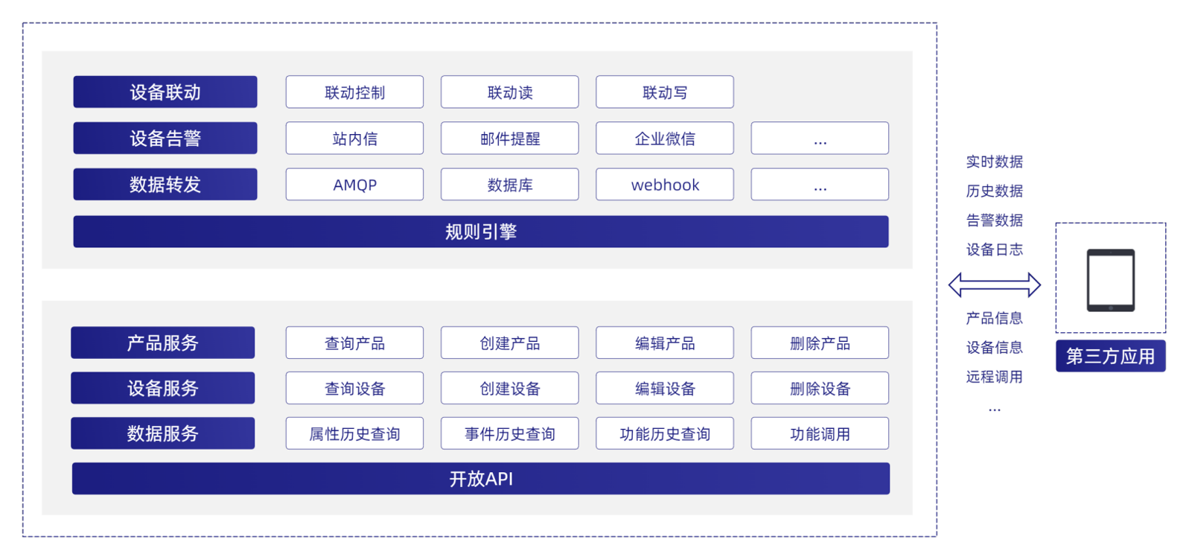The width and height of the screenshot is (1189, 560).
Task: Click the 规则引擎 bar
Action: pyautogui.click(x=480, y=232)
